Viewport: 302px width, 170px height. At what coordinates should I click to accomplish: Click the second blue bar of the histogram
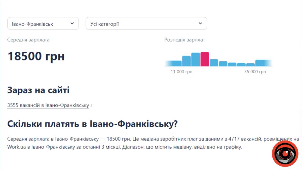(x=186, y=61)
